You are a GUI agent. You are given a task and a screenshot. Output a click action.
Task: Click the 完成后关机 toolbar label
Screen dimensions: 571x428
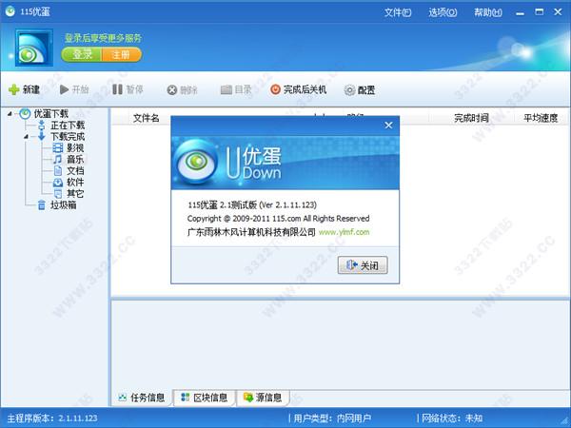point(305,89)
